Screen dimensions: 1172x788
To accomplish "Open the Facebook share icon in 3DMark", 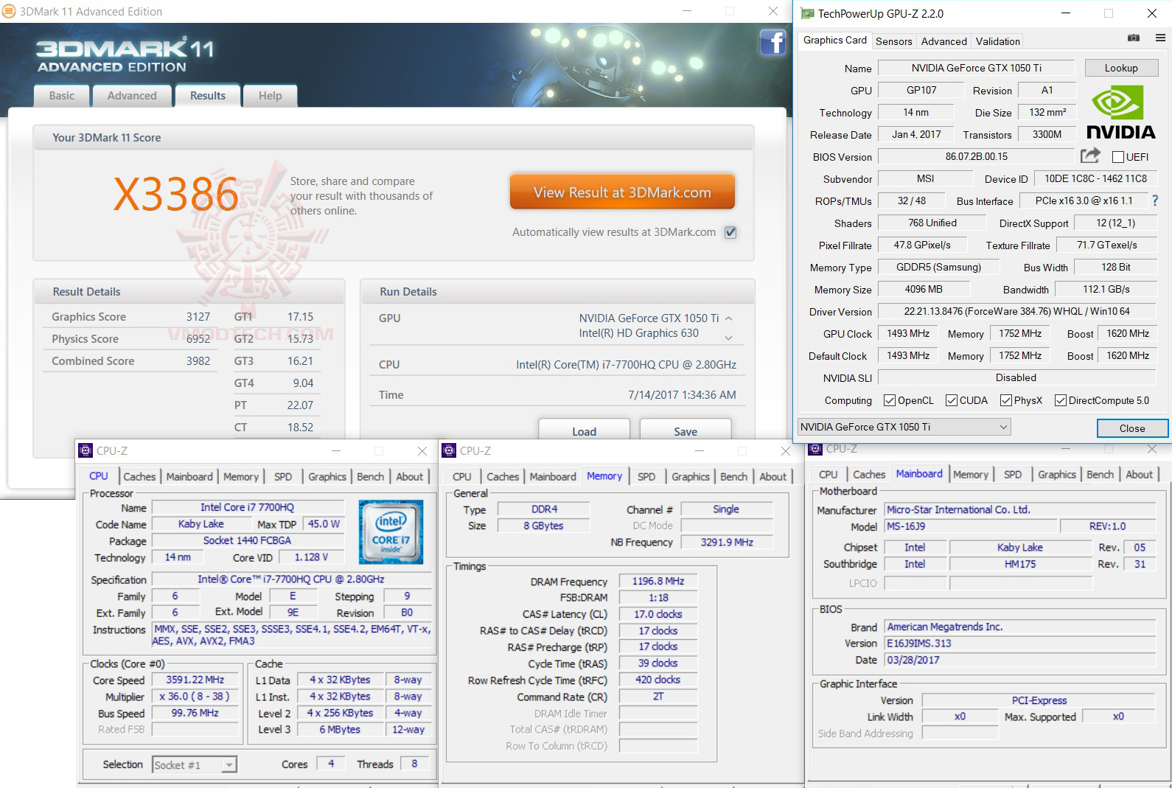I will pos(772,42).
